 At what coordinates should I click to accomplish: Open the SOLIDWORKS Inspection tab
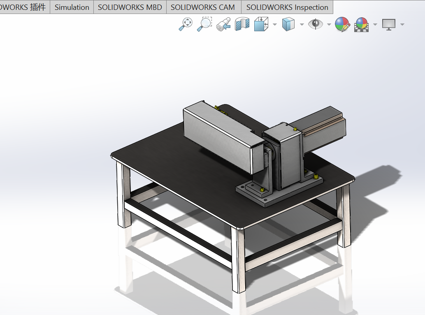coord(287,7)
